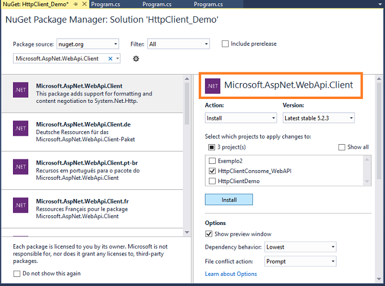Click project list scrollbar up arrow

point(367,159)
